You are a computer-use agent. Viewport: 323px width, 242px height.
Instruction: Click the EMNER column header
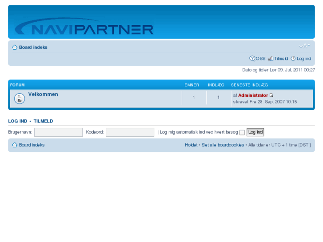192,85
